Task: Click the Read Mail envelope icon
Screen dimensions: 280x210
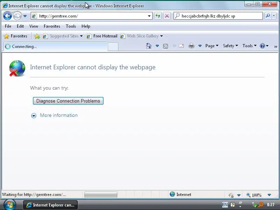Action: point(181,46)
